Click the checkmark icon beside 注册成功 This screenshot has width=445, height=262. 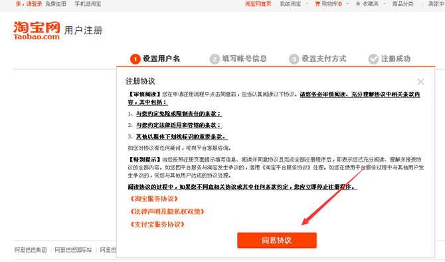[373, 59]
